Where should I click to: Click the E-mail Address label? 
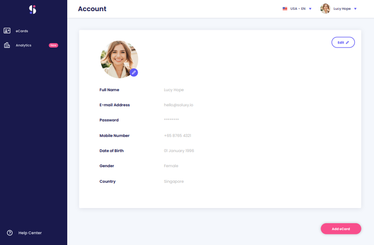[114, 105]
